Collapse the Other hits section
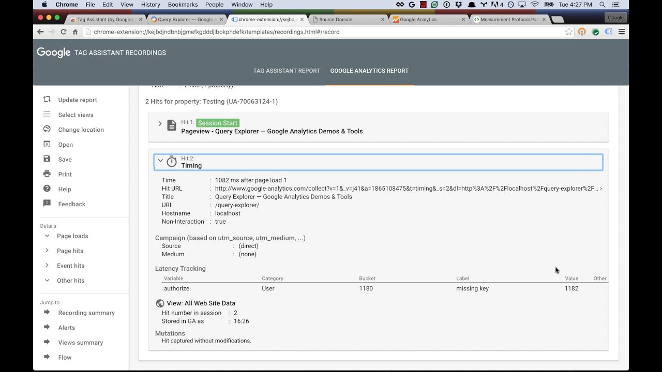This screenshot has height=372, width=662. tap(47, 280)
